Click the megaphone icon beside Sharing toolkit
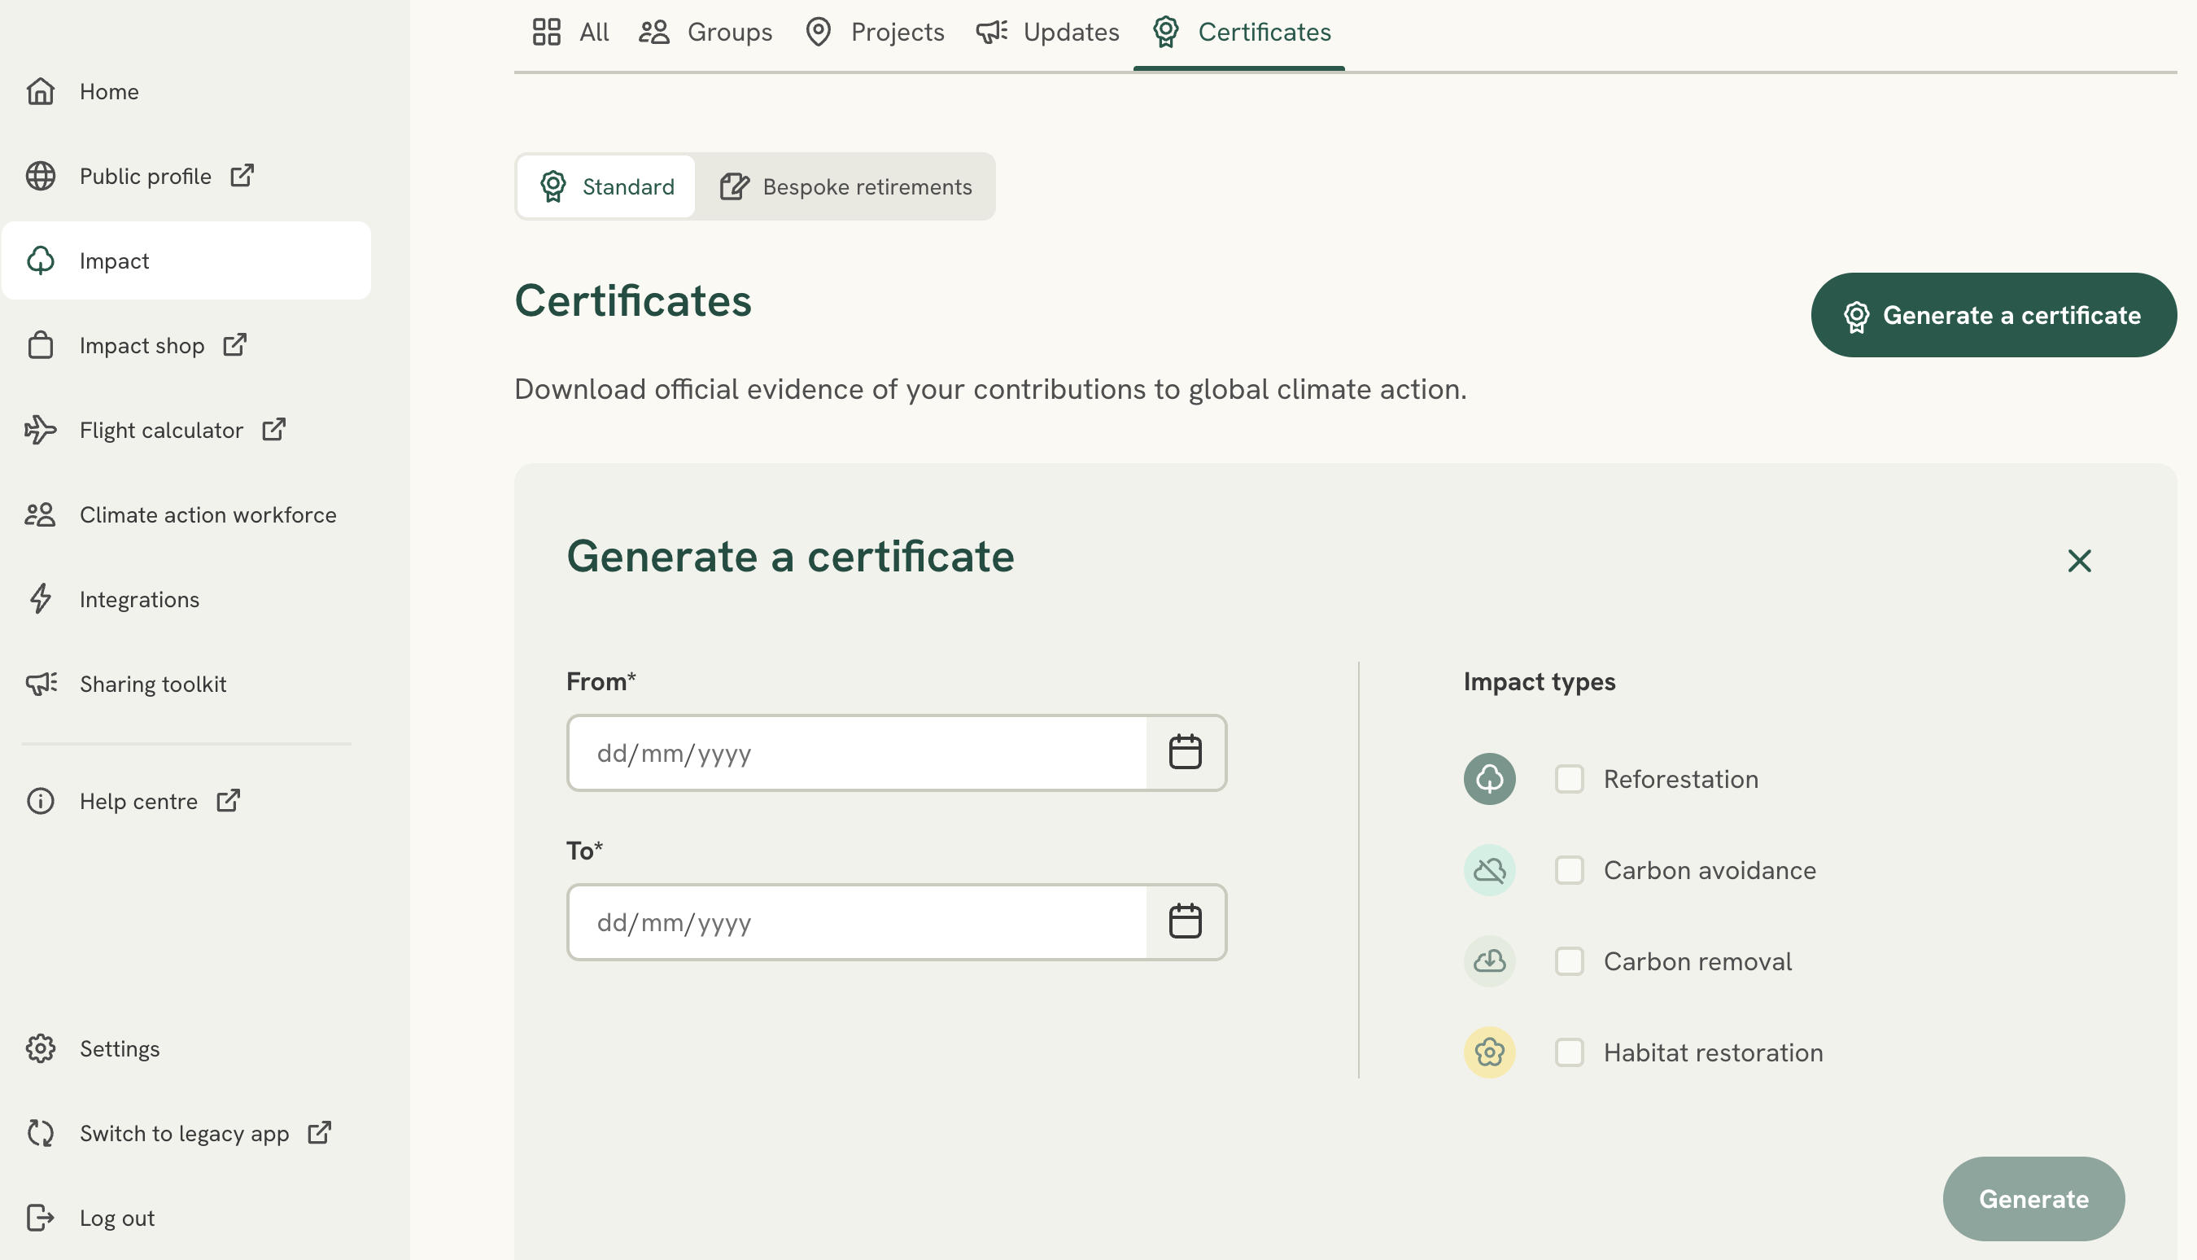Screen dimensions: 2197x1260 click(41, 684)
